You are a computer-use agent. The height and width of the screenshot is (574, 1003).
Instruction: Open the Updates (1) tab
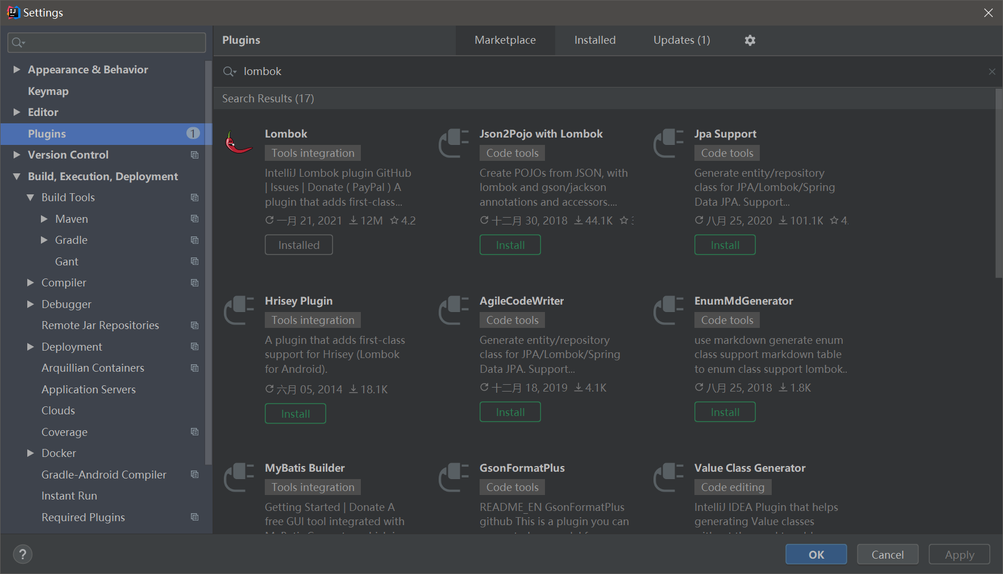pyautogui.click(x=681, y=40)
